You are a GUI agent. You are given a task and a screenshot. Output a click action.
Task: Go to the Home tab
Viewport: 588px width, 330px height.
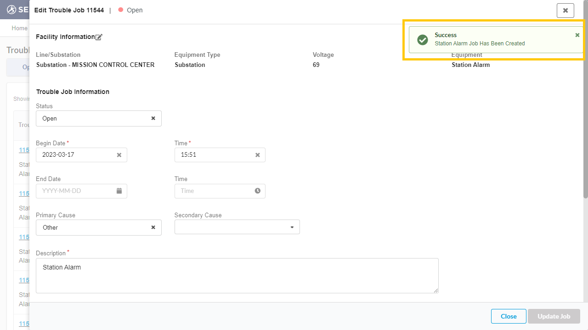tap(19, 28)
